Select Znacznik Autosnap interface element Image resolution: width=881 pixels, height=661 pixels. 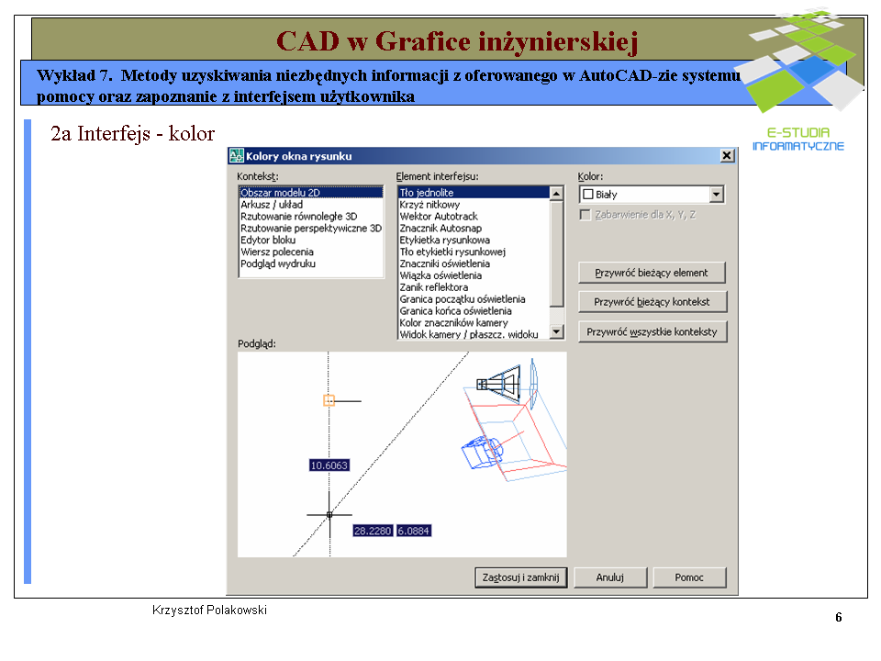tap(474, 229)
